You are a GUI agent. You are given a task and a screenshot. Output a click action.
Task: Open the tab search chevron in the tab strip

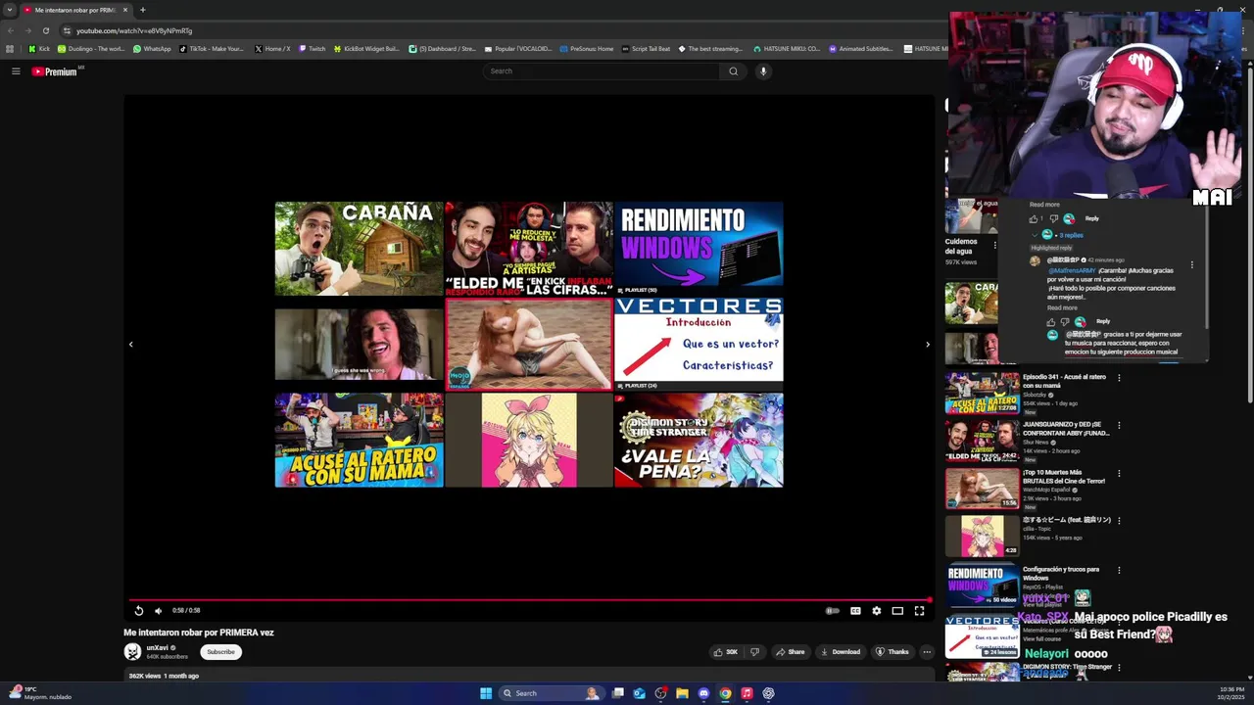(10, 10)
